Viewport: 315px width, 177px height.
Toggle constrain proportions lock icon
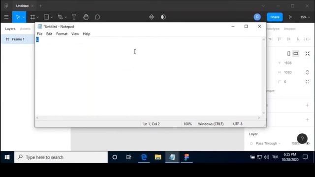(307, 72)
